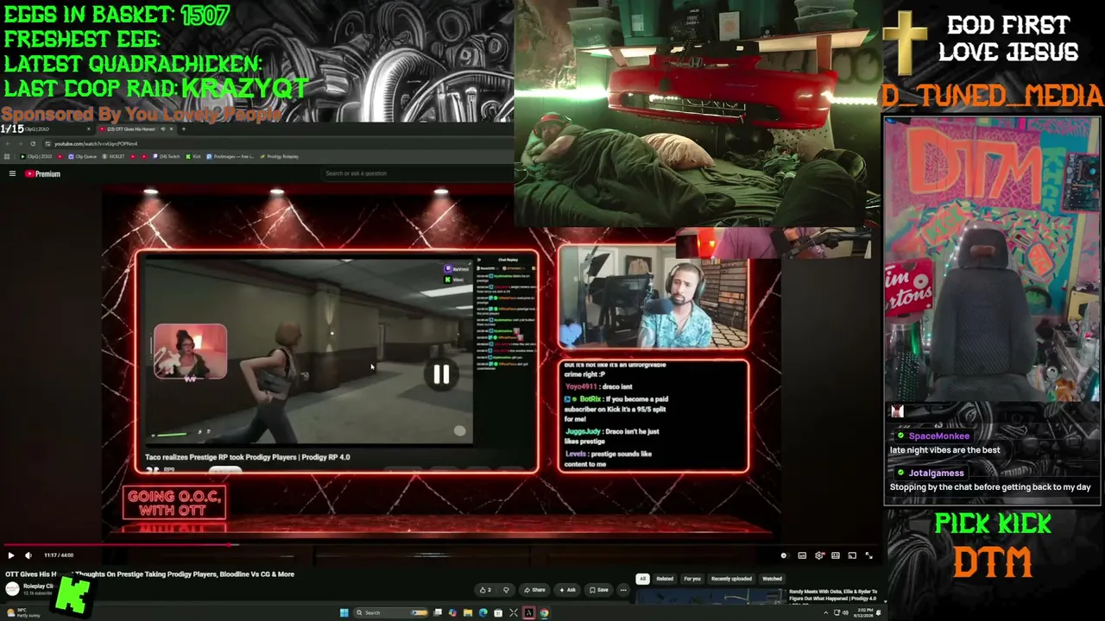Select the For you filter chip

[x=692, y=579]
